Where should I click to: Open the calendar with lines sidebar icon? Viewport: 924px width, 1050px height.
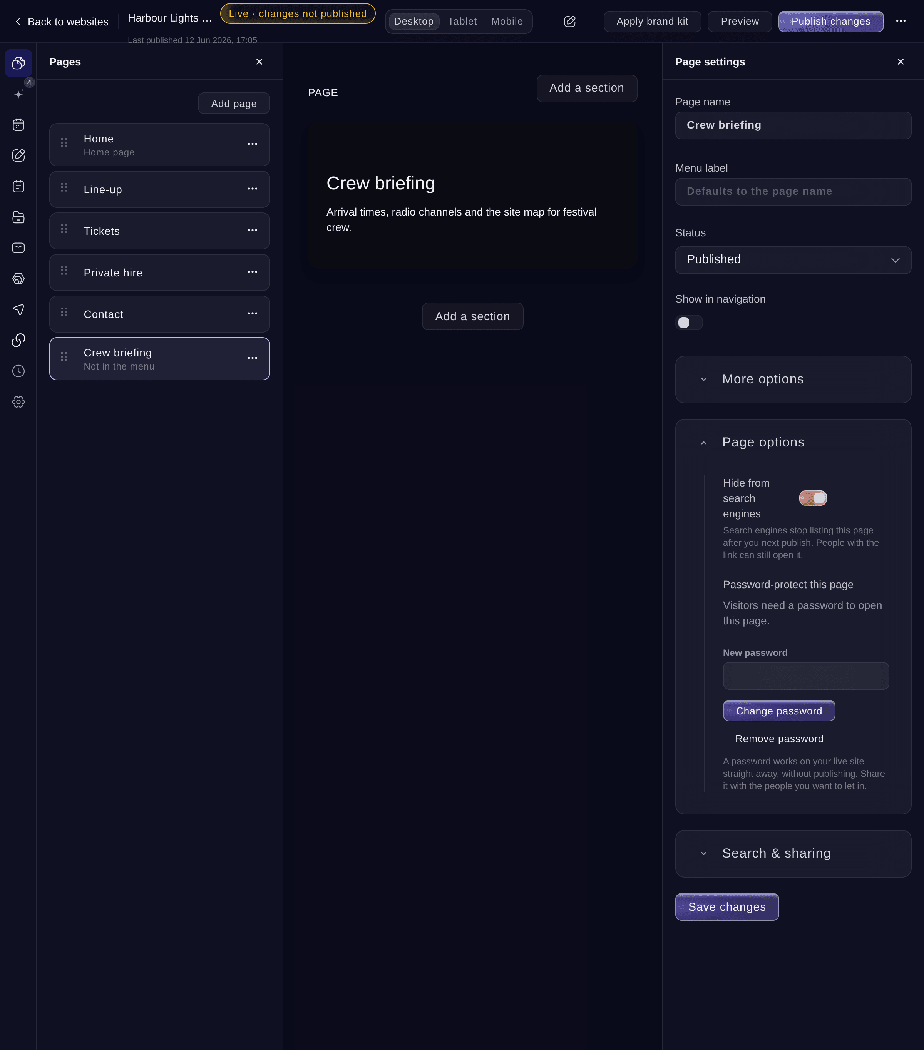18,186
